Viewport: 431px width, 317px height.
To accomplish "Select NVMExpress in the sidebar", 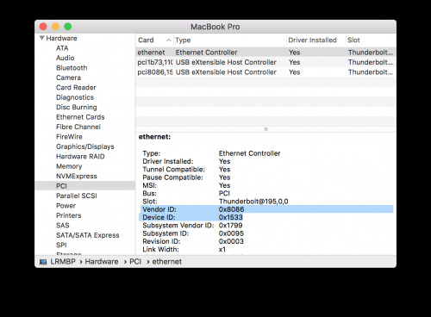I will click(x=77, y=176).
